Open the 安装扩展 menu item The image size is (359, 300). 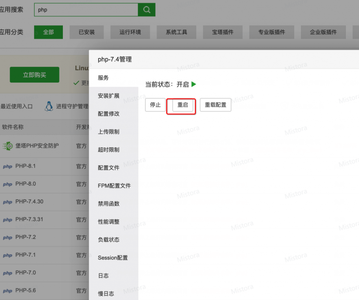pyautogui.click(x=114, y=96)
